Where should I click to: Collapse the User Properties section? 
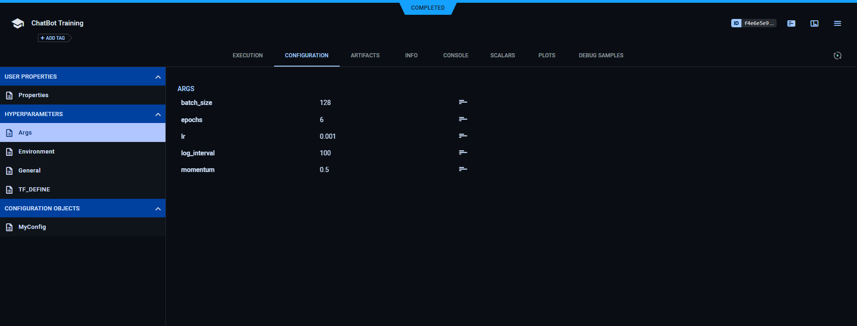(x=158, y=77)
